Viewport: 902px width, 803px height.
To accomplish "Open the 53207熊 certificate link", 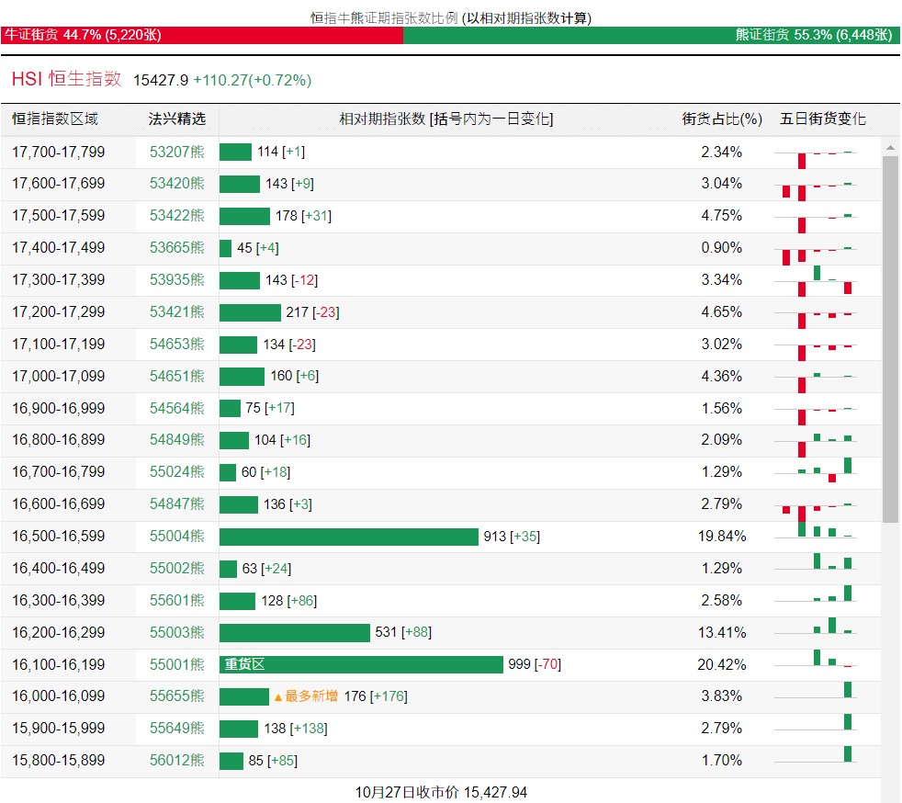I will (x=177, y=152).
